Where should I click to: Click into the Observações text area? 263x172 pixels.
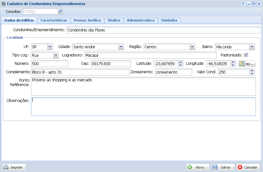143,106
